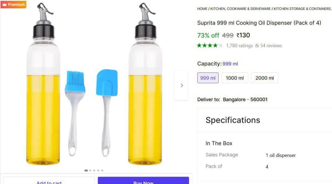Pick the 2000 ml capacity option
332x184 pixels.
264,78
